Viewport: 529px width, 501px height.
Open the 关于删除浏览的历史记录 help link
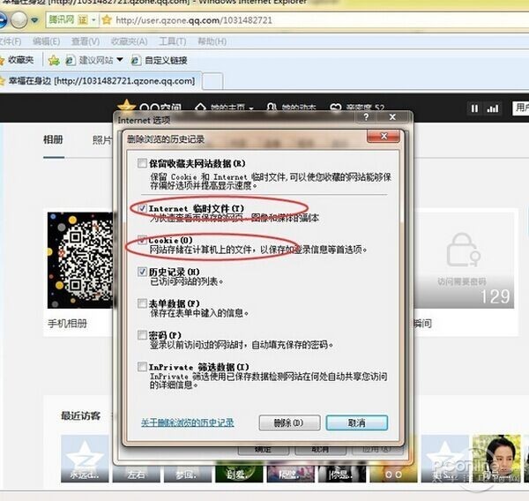(x=187, y=422)
